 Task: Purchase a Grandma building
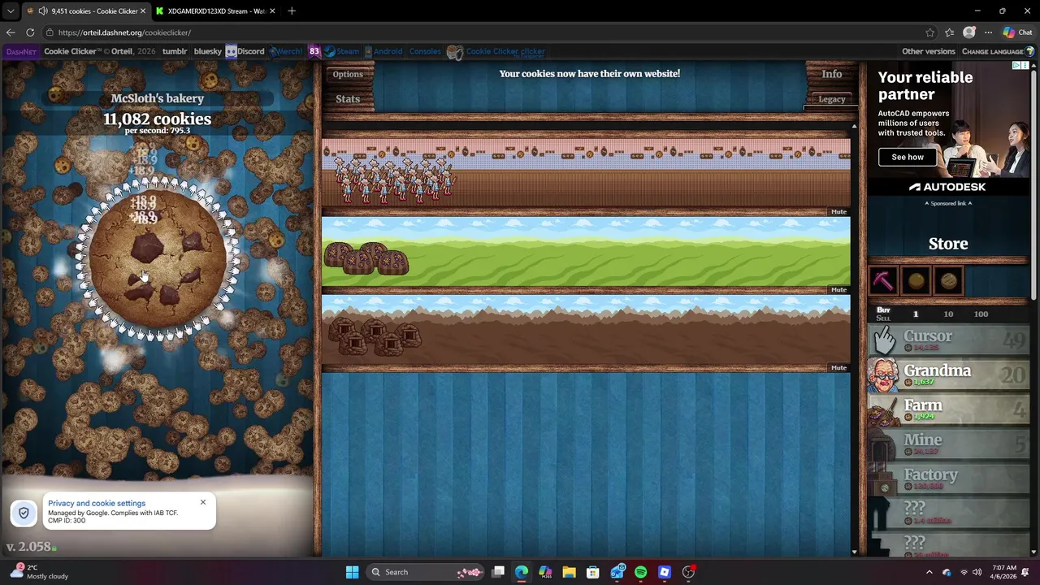(948, 375)
